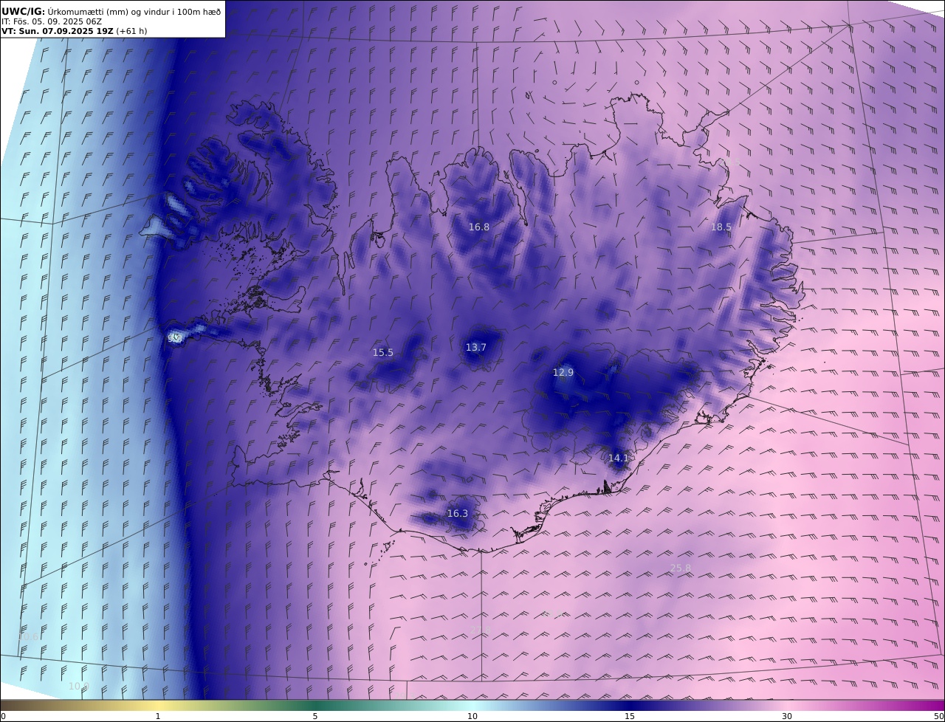Click the 25.8 value label over the ocean

point(681,568)
